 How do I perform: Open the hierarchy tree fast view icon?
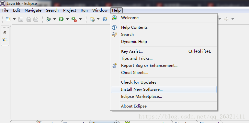(x=5, y=40)
